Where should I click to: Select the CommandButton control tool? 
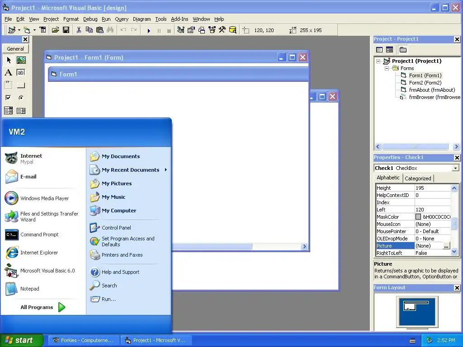21,85
